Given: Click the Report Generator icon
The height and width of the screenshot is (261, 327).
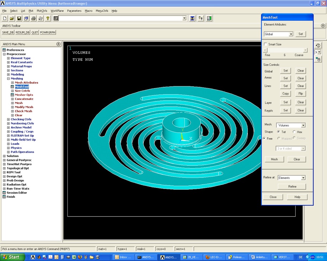Looking at the screenshot, I should pyautogui.click(x=40, y=18).
